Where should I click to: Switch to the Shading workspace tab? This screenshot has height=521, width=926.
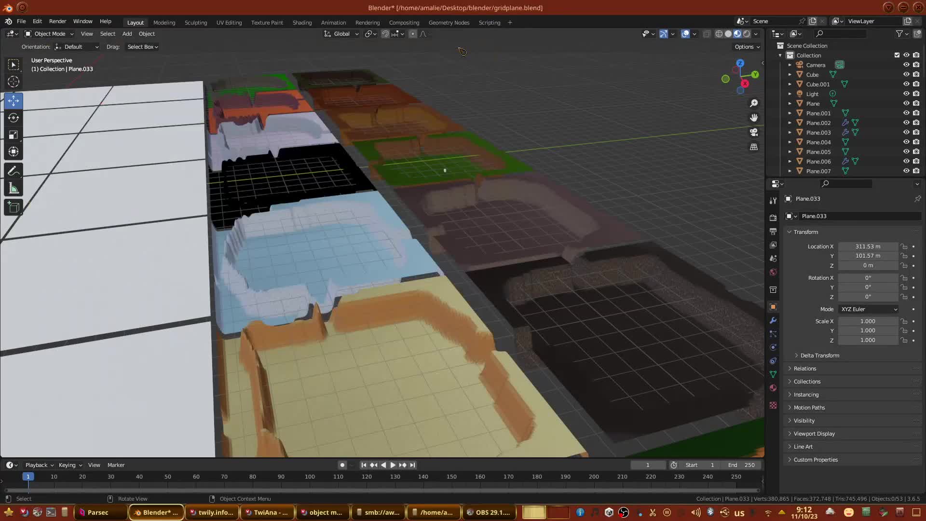pyautogui.click(x=302, y=23)
